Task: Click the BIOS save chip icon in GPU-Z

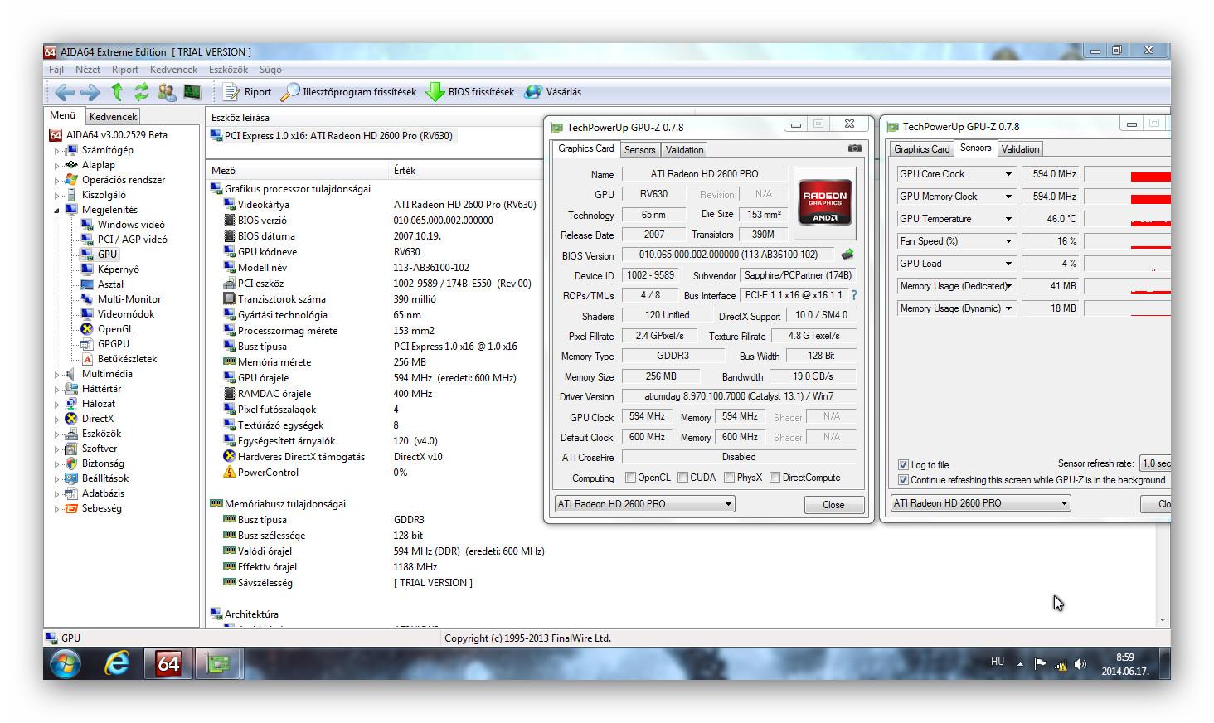Action: 847,255
